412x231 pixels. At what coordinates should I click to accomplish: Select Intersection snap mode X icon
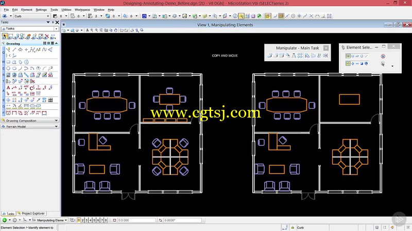(312, 16)
